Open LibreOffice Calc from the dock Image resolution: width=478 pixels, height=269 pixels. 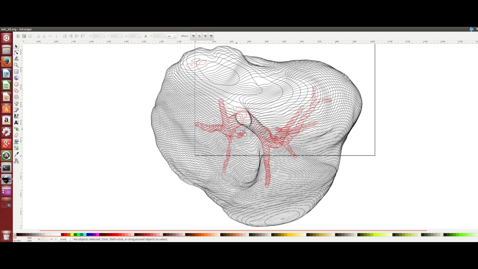pos(6,86)
